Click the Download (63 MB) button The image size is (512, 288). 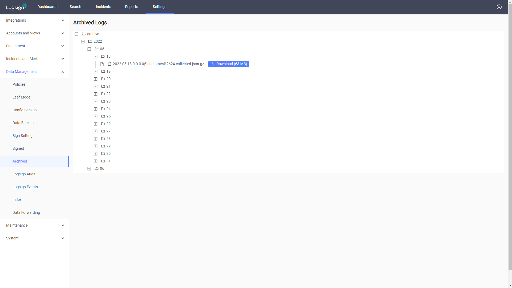(x=229, y=64)
